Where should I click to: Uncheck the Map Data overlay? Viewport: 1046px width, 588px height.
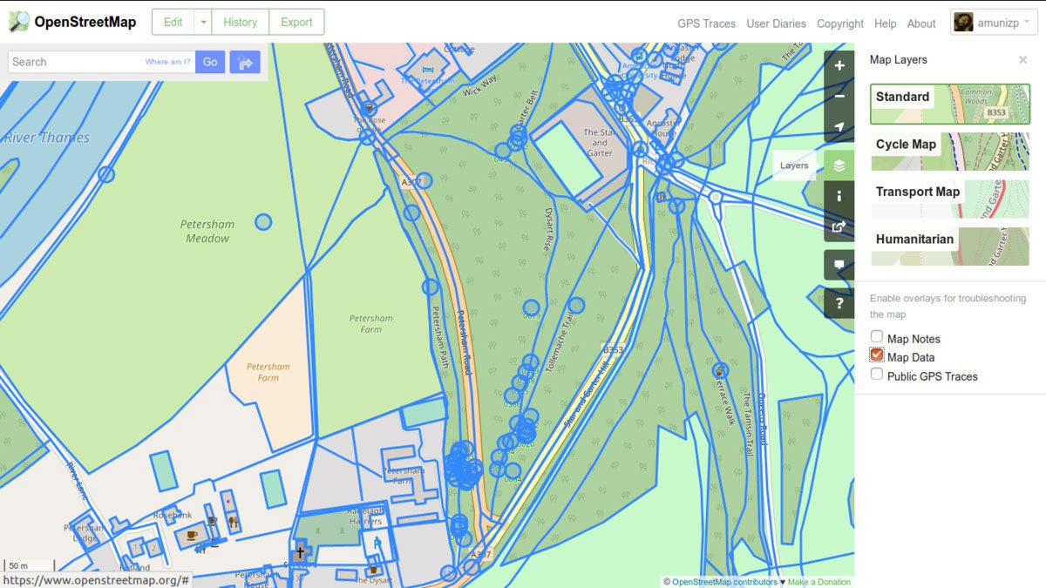tap(877, 355)
